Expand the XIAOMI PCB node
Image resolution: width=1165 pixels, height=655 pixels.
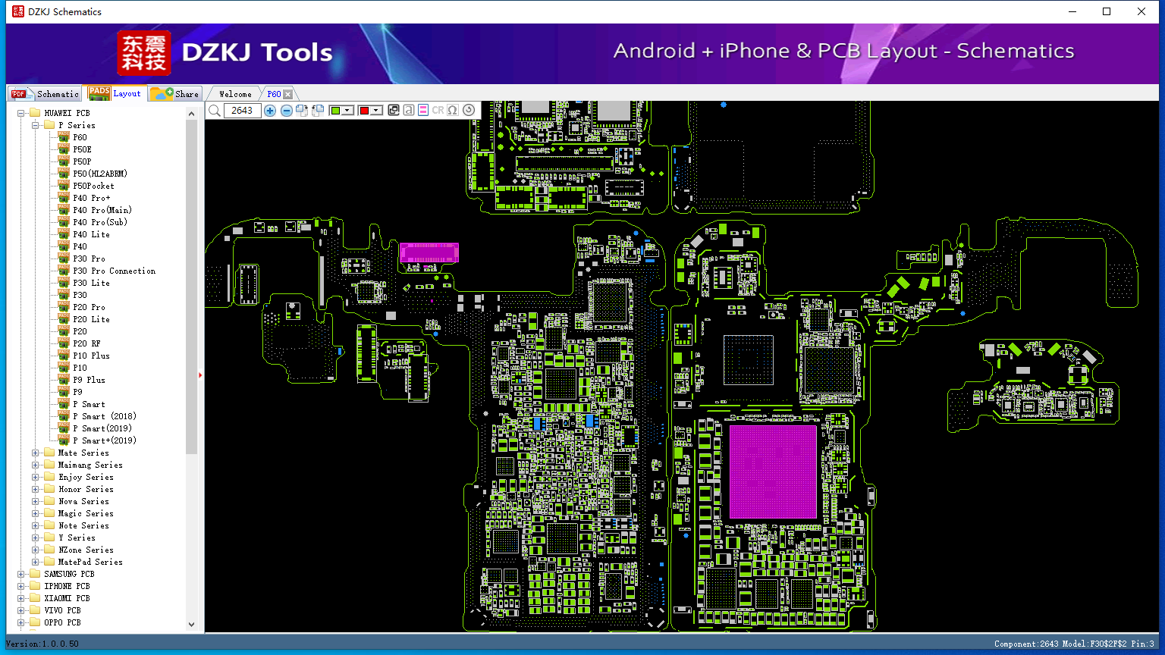coord(21,598)
